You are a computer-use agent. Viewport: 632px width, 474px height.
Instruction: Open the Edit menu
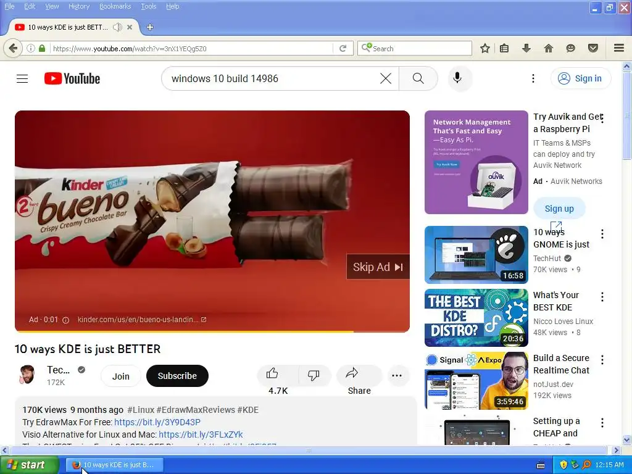tap(30, 6)
